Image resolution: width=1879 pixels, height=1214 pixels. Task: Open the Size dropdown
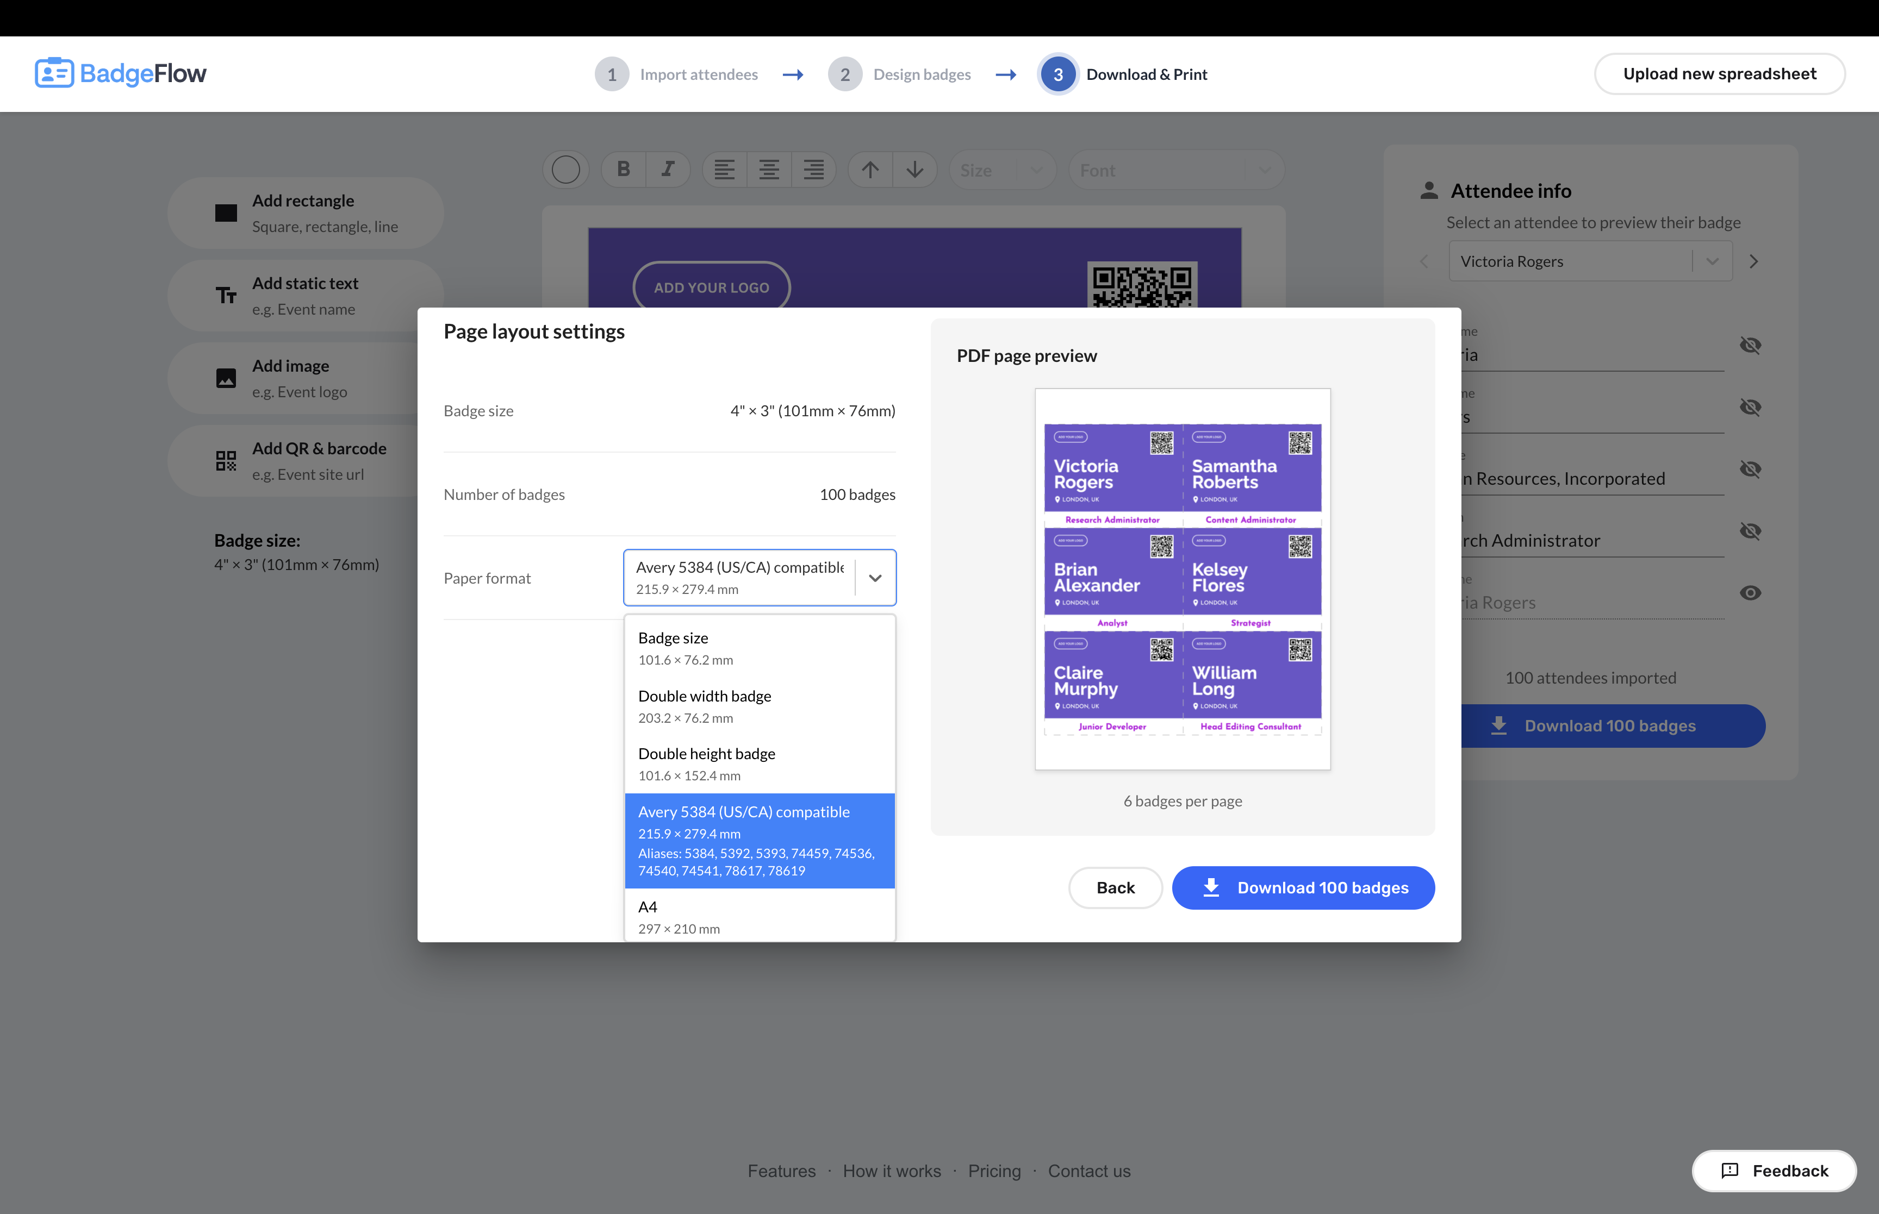(1002, 170)
